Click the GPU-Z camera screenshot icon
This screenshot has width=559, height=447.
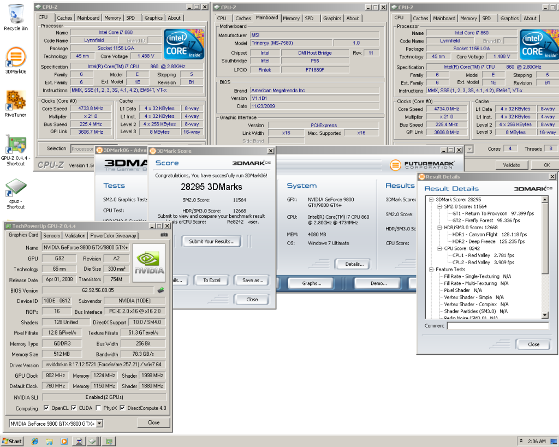coord(164,235)
